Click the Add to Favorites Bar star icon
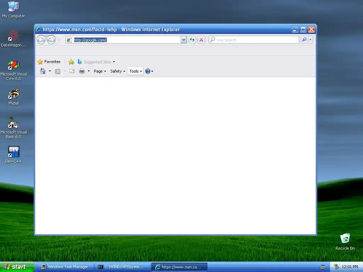 coord(71,62)
